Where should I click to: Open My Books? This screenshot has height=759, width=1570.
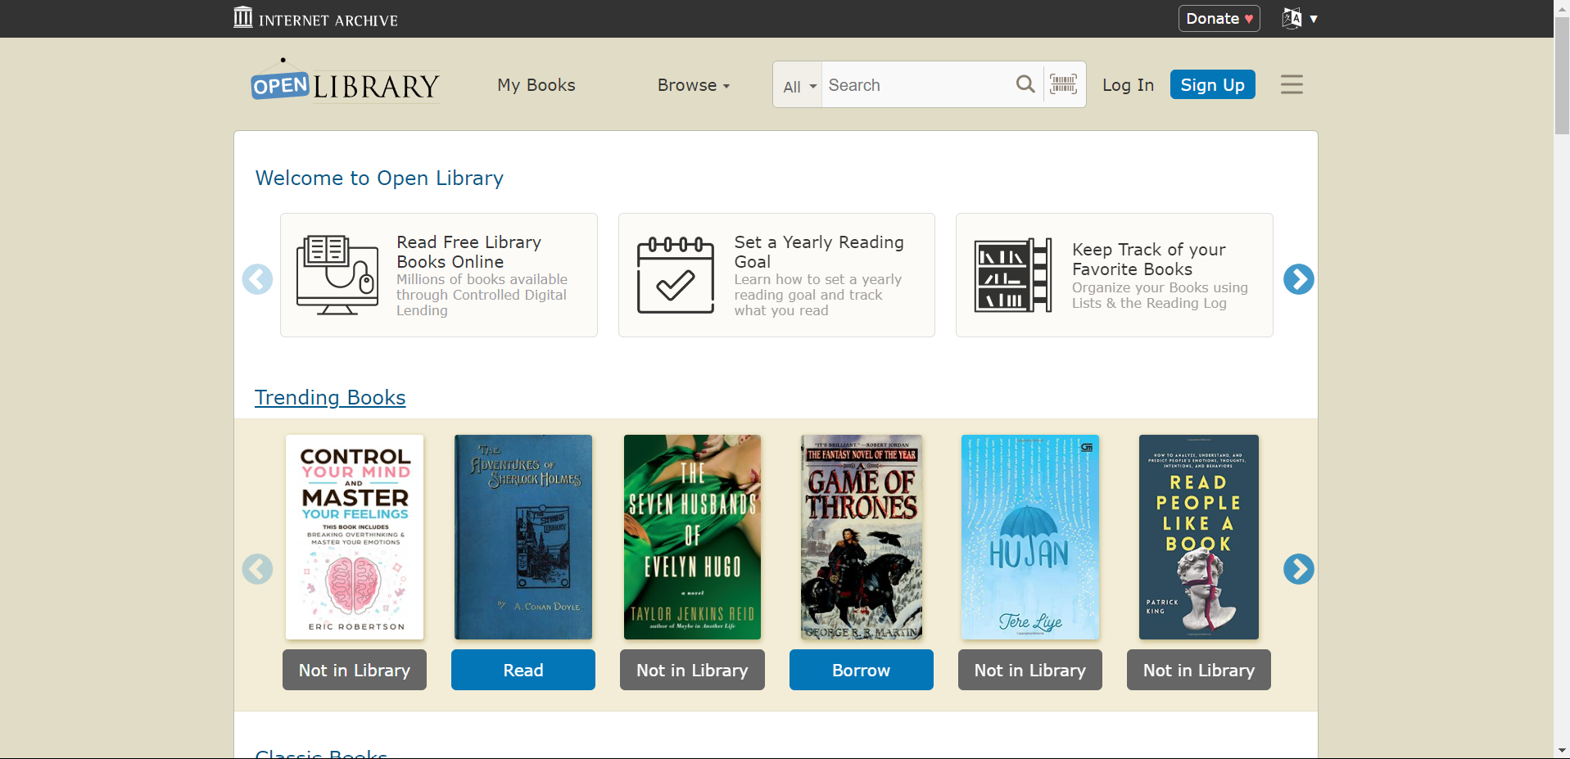(x=536, y=85)
